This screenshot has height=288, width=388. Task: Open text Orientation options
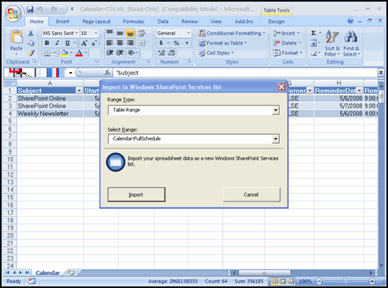[x=132, y=53]
